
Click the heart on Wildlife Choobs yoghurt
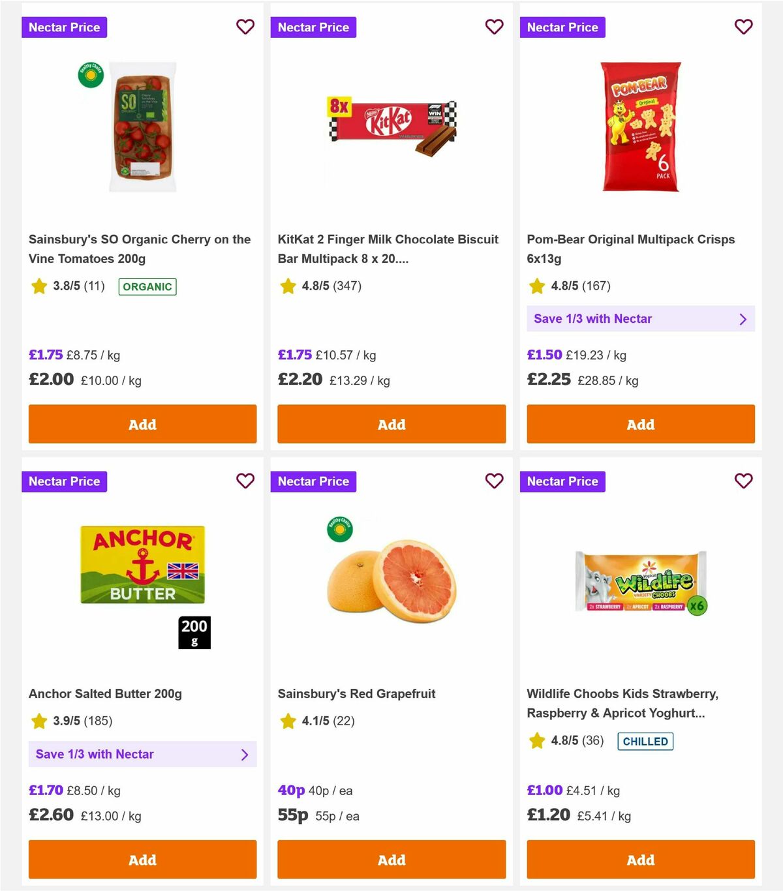coord(743,481)
